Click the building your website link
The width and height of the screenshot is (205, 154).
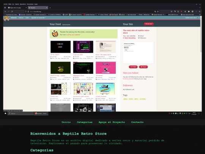[73, 35]
